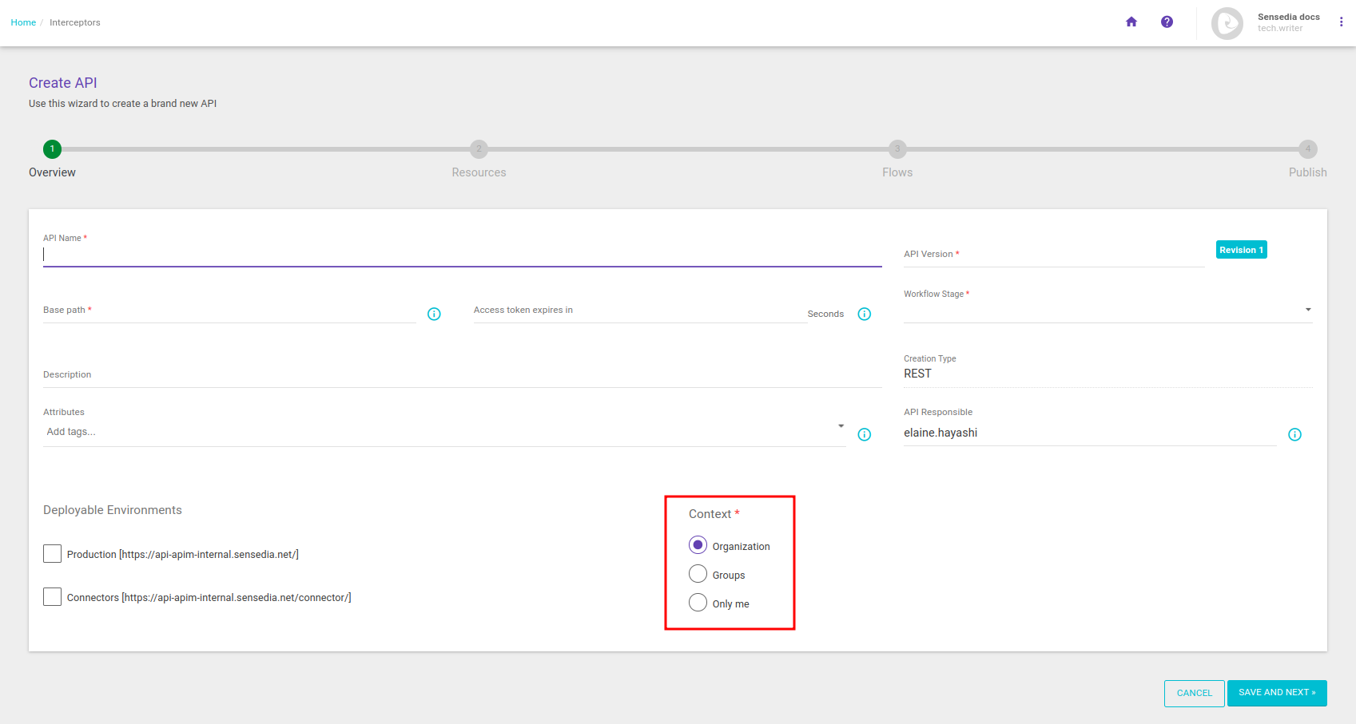Open the Workflow Stage dropdown
The width and height of the screenshot is (1356, 724).
click(x=1308, y=309)
